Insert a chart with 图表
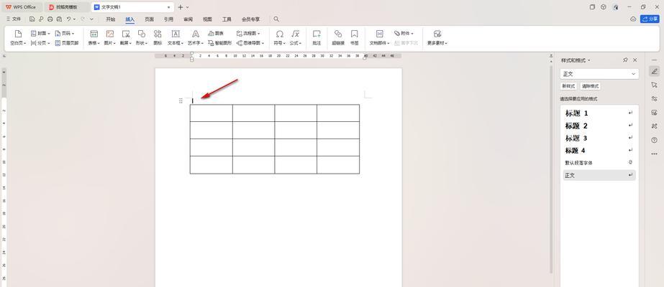Viewport: 664px width, 287px height. pos(216,33)
